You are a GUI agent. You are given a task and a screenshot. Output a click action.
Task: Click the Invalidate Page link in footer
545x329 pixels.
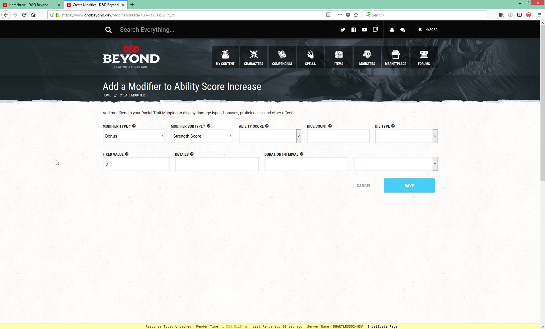[382, 326]
